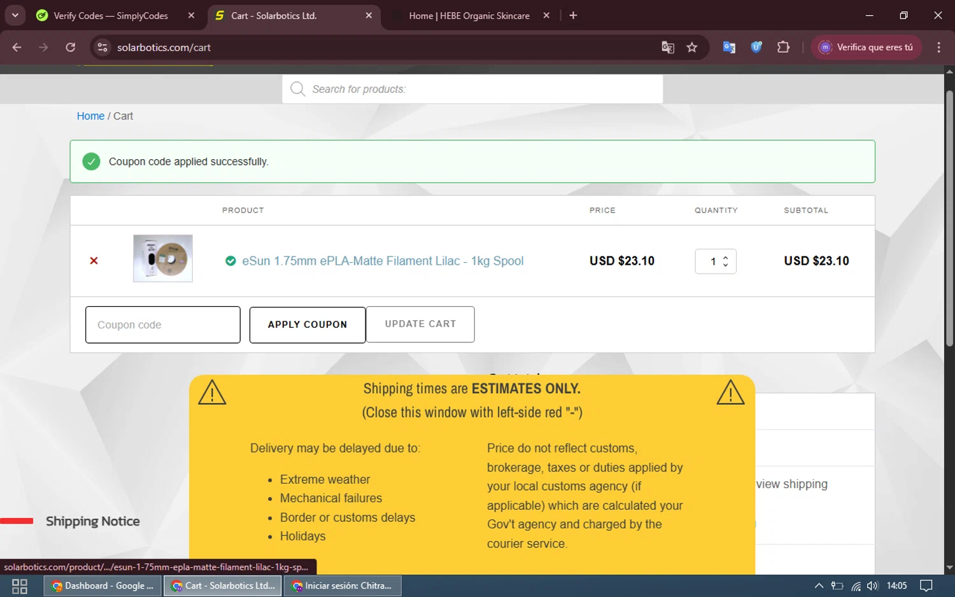
Task: Click the taskbar clock 14:05
Action: tap(896, 586)
